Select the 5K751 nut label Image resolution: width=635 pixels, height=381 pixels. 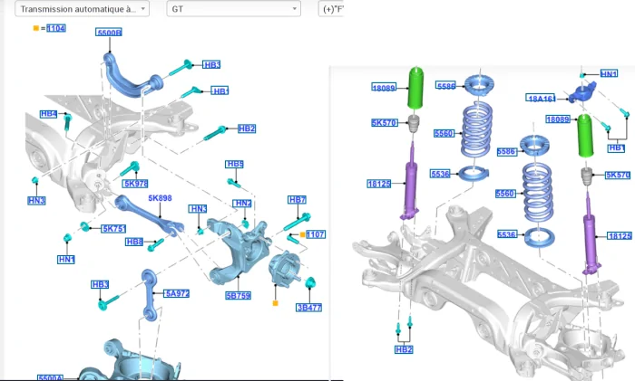click(x=113, y=229)
